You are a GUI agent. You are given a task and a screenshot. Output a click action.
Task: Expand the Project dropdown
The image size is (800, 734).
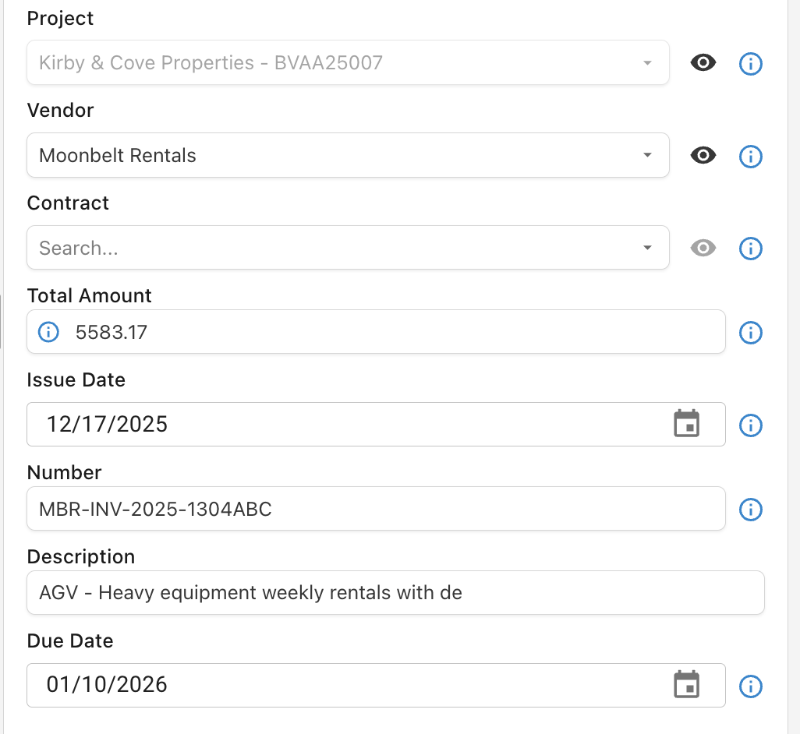(646, 62)
